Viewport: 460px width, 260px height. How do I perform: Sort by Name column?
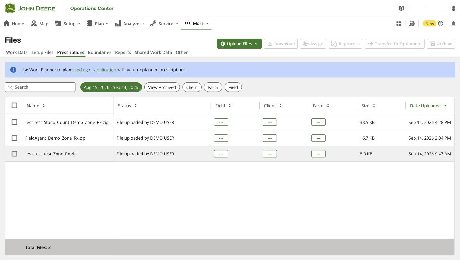(x=36, y=106)
